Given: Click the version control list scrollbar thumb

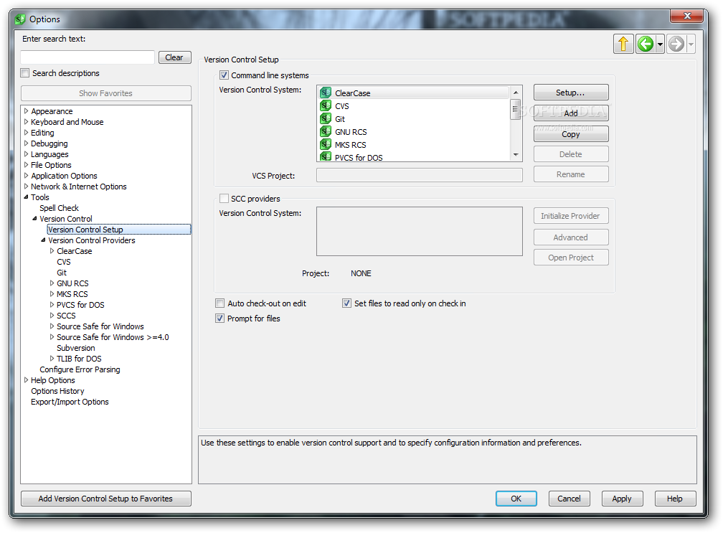Looking at the screenshot, I should click(x=516, y=109).
